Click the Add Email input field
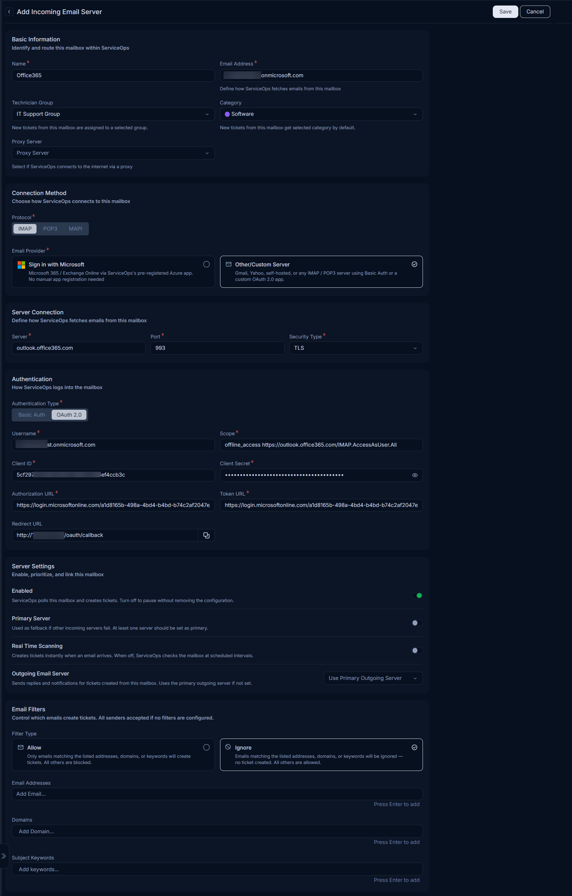 [x=217, y=794]
